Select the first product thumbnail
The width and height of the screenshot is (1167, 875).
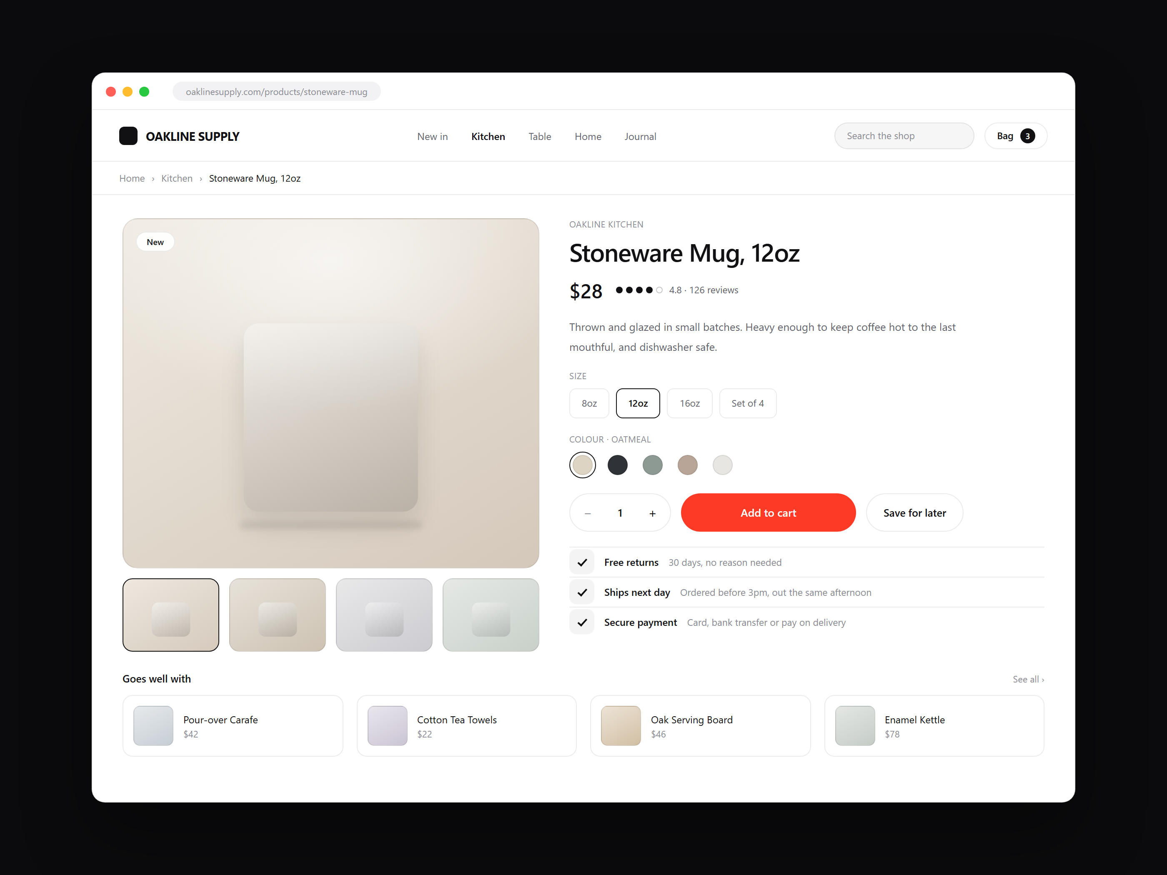tap(171, 615)
